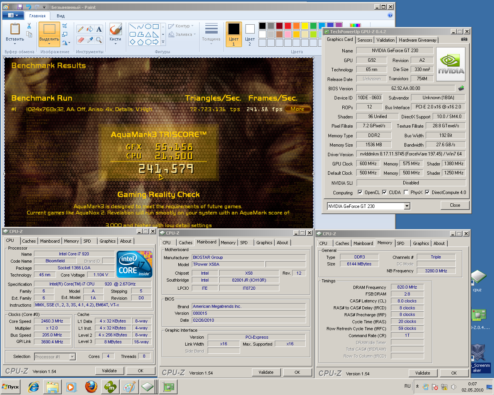
Task: Open Caches tab in left CPU-Z window
Action: point(29,241)
